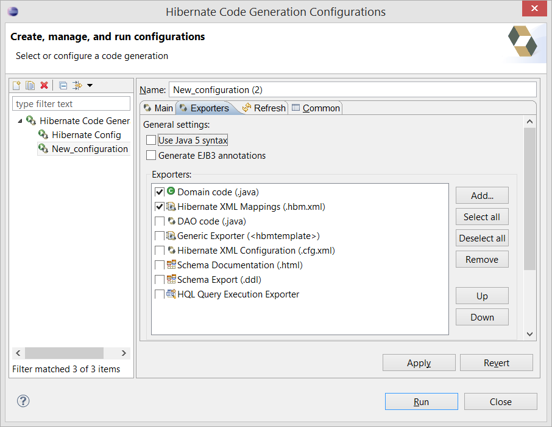Click the Collapse All toolbar icon

(x=63, y=85)
